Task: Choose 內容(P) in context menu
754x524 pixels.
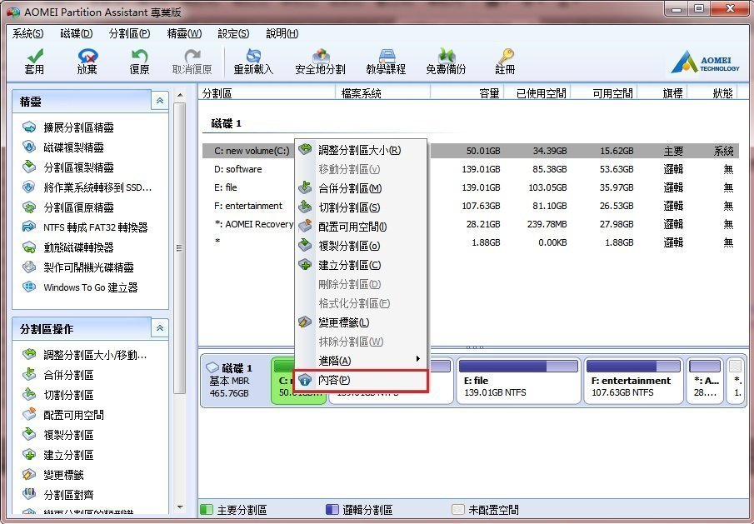Action: (x=361, y=380)
